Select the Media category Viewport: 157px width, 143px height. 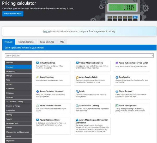(x=18, y=136)
